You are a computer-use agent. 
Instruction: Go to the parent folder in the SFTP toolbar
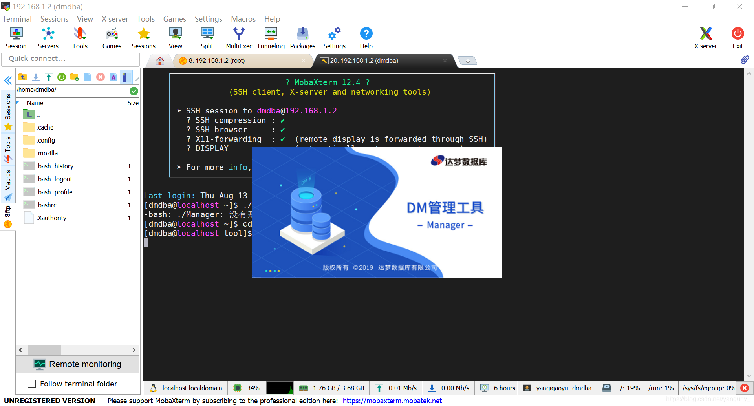coord(23,77)
